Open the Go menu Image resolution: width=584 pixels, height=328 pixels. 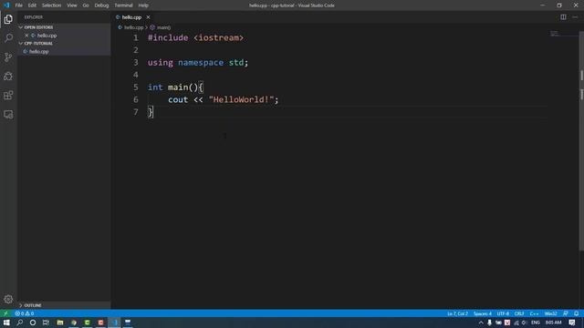click(86, 5)
